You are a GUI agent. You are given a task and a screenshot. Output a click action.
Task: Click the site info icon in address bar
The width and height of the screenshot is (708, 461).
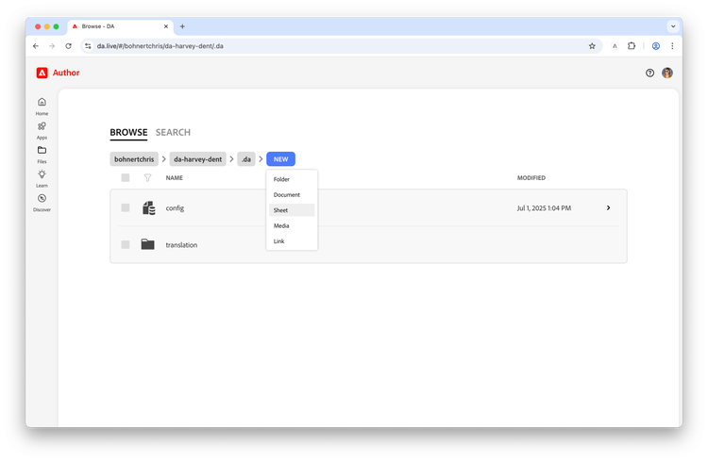[x=88, y=46]
